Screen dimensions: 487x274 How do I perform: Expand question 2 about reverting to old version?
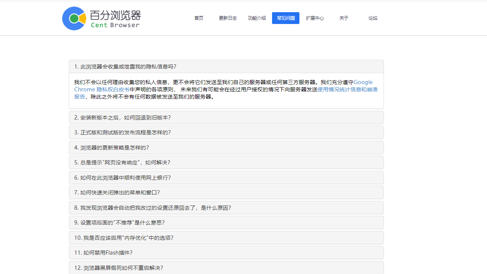[x=123, y=118]
